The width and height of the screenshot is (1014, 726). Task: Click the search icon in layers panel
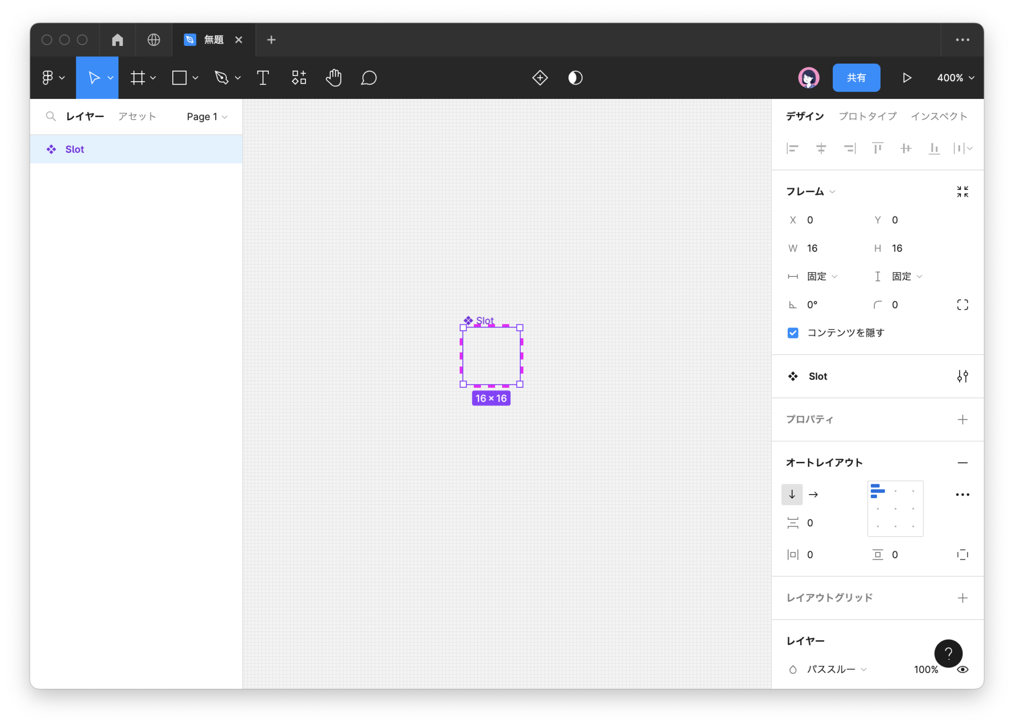pos(51,116)
